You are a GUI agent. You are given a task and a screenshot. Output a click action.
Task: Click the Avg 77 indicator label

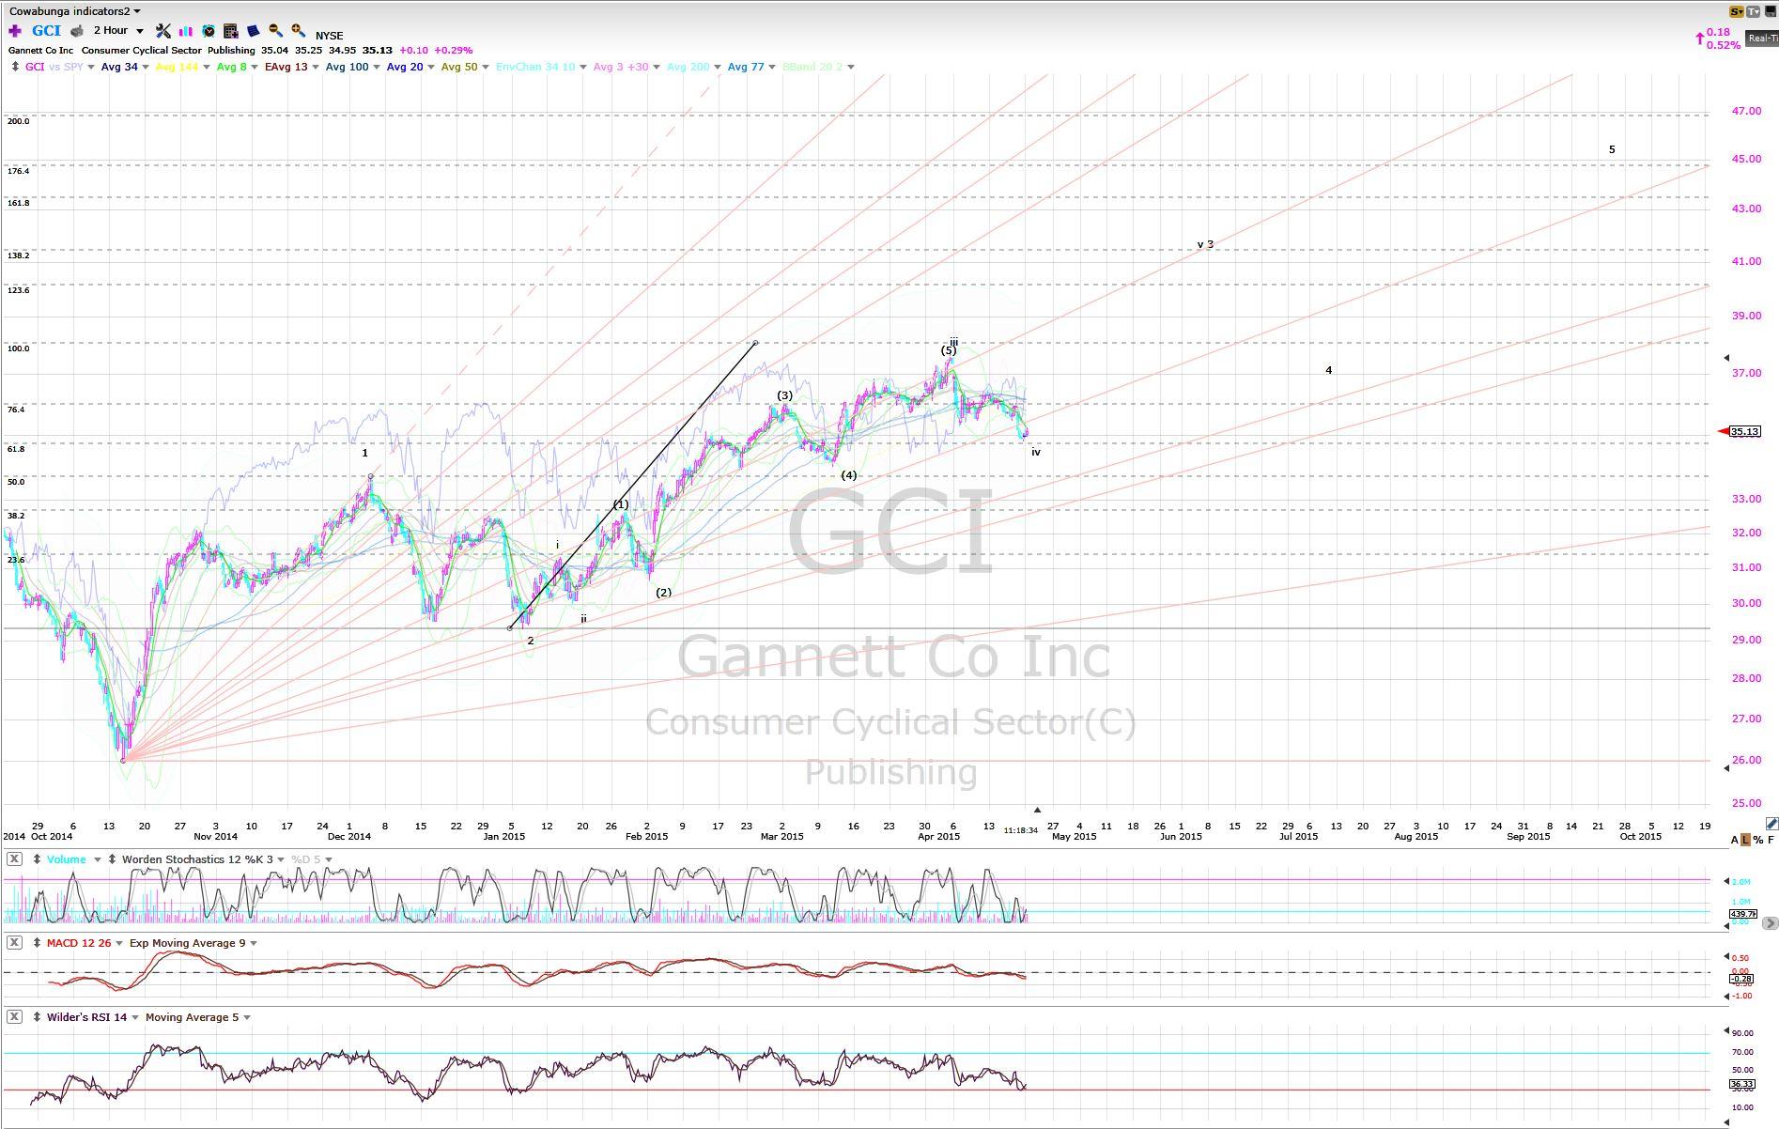click(x=746, y=67)
